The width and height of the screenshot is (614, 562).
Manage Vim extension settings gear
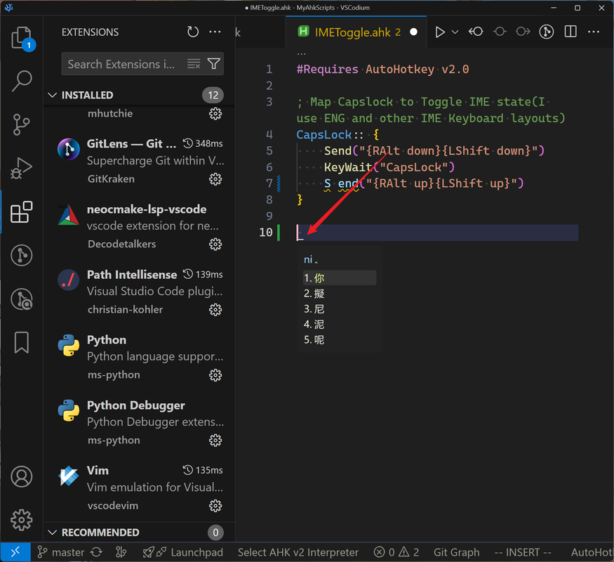pos(215,506)
